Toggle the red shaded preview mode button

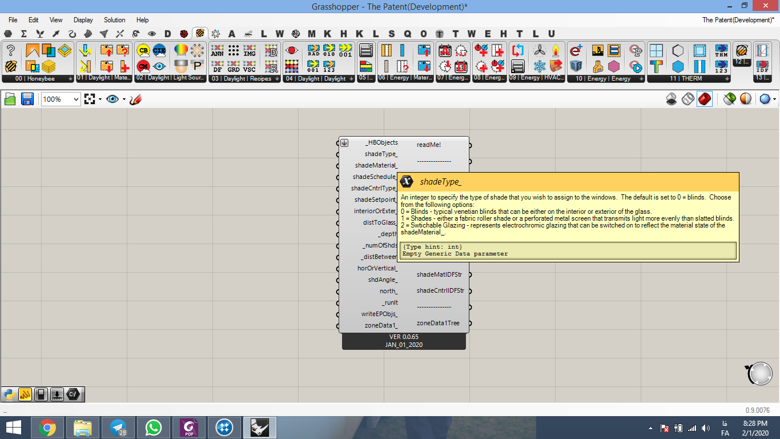705,99
